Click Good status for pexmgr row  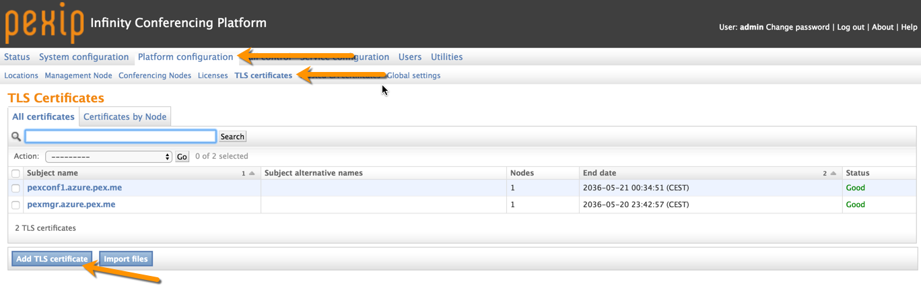[x=855, y=205]
